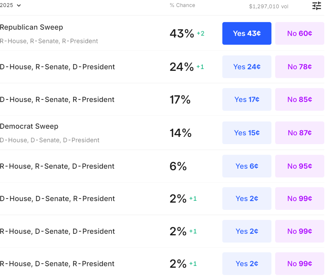Choose No 87¢ on Democrat Sweep

[300, 133]
